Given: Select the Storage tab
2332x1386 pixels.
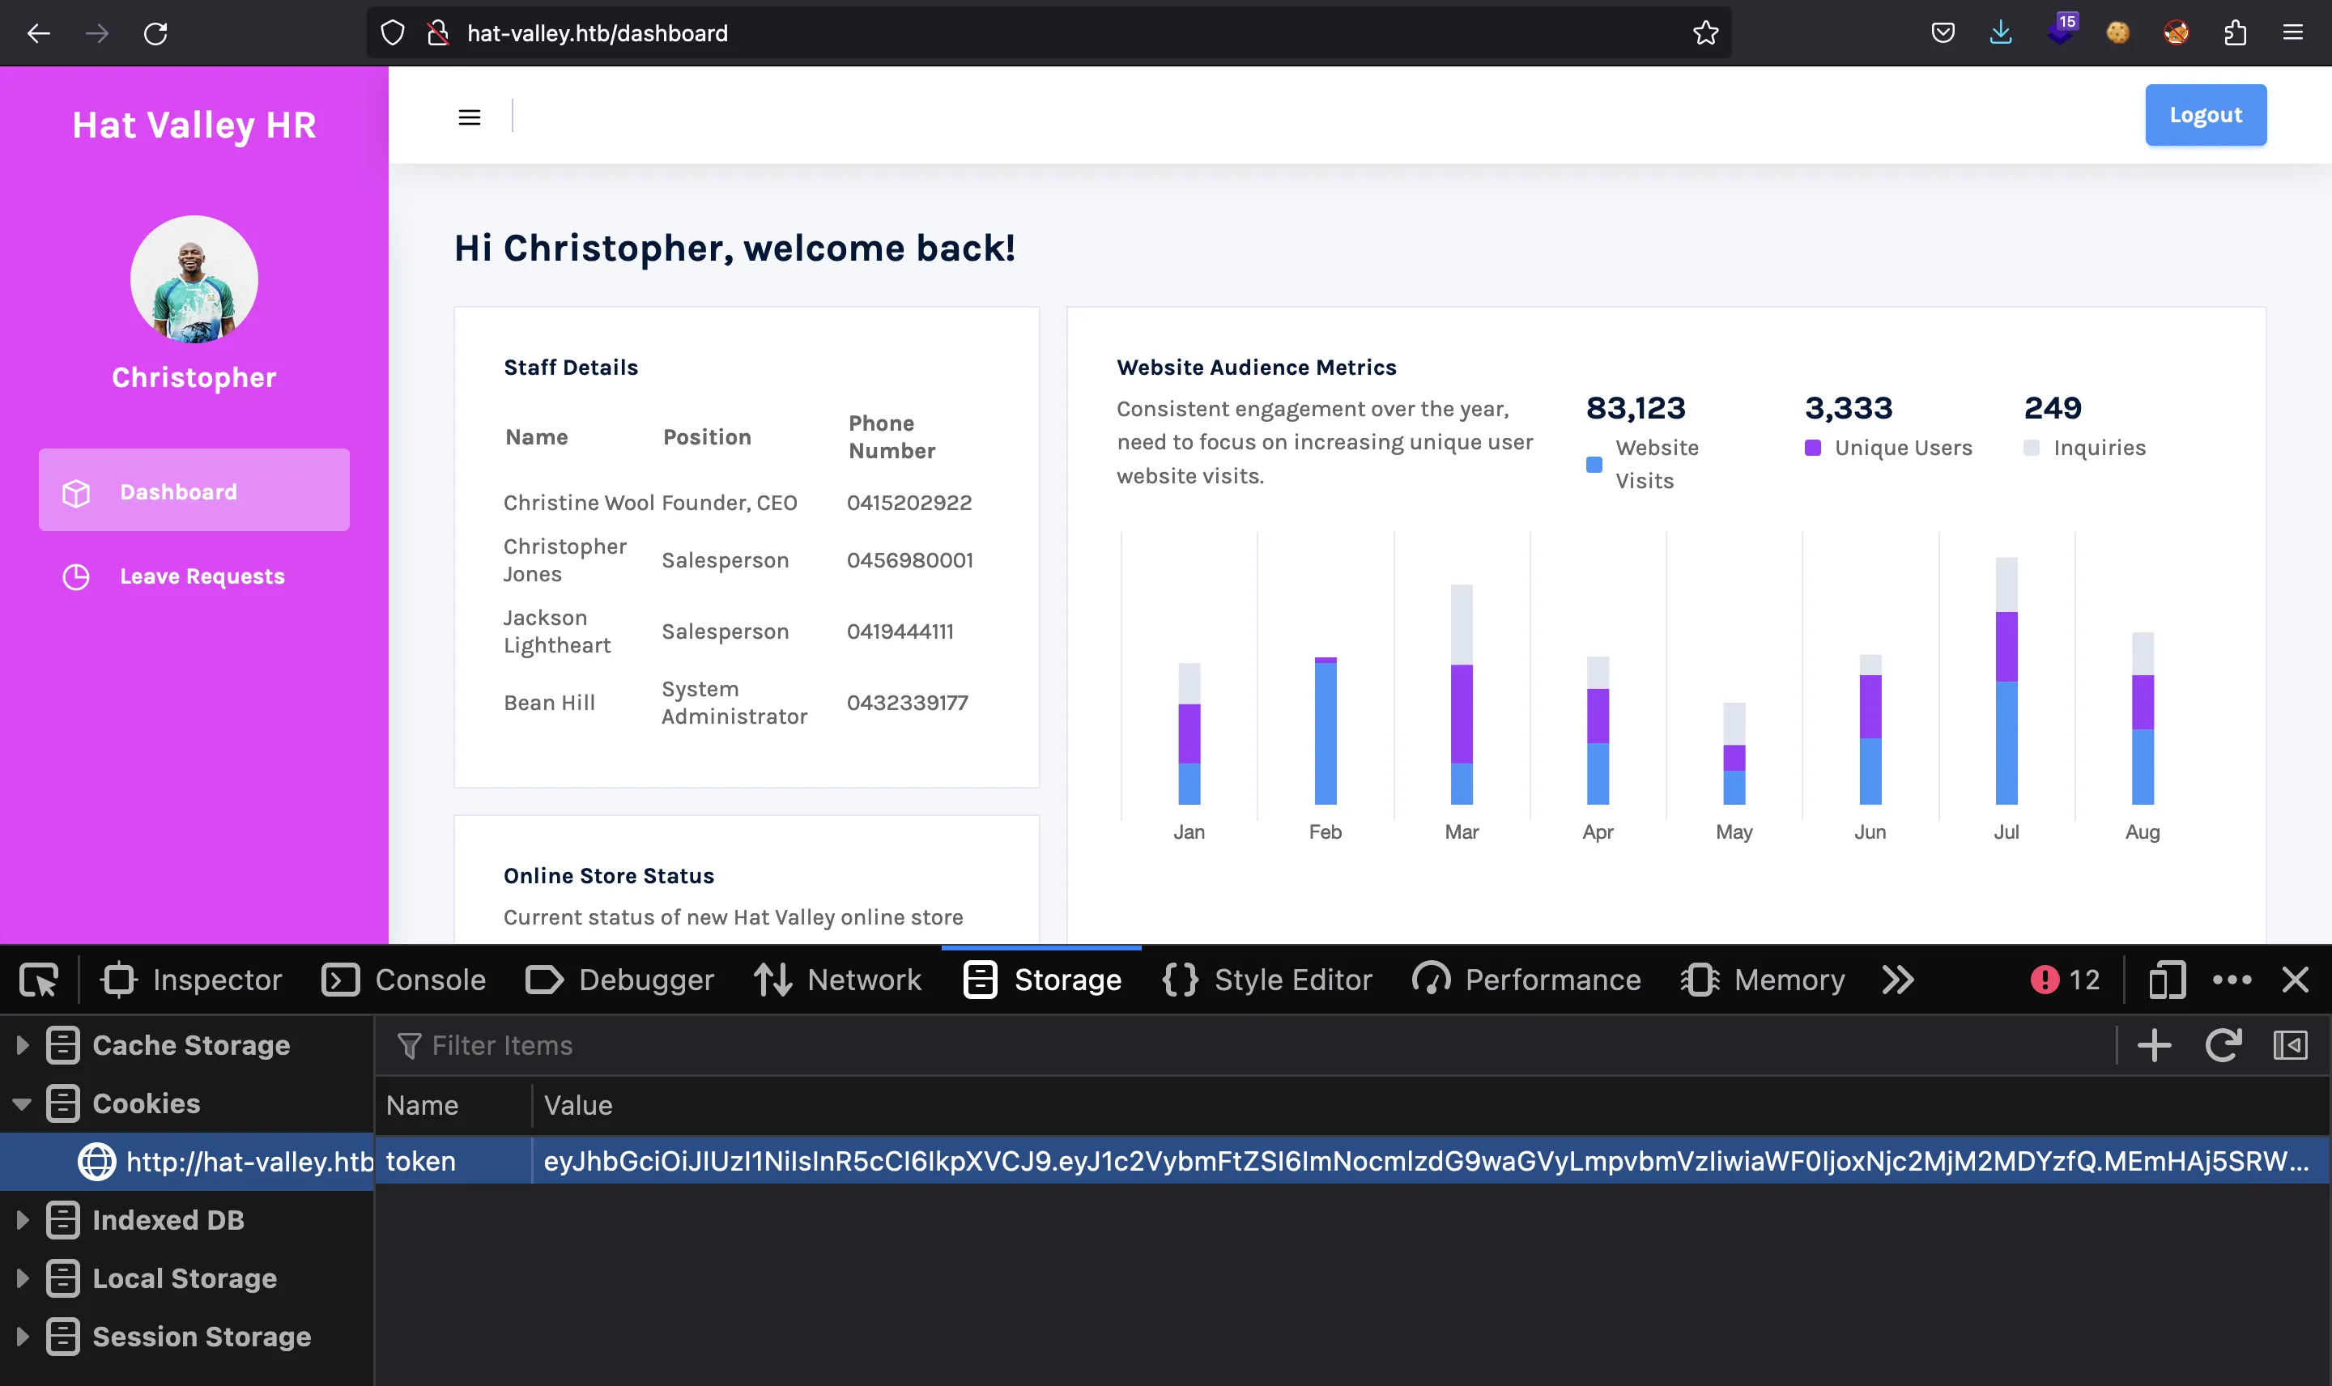Looking at the screenshot, I should point(1042,980).
